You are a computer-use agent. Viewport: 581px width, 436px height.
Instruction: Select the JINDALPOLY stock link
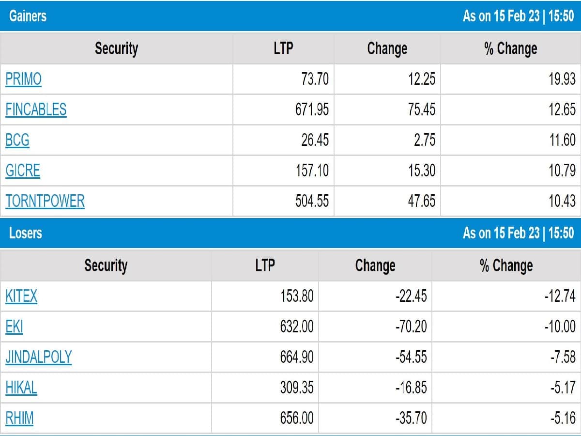click(x=39, y=357)
